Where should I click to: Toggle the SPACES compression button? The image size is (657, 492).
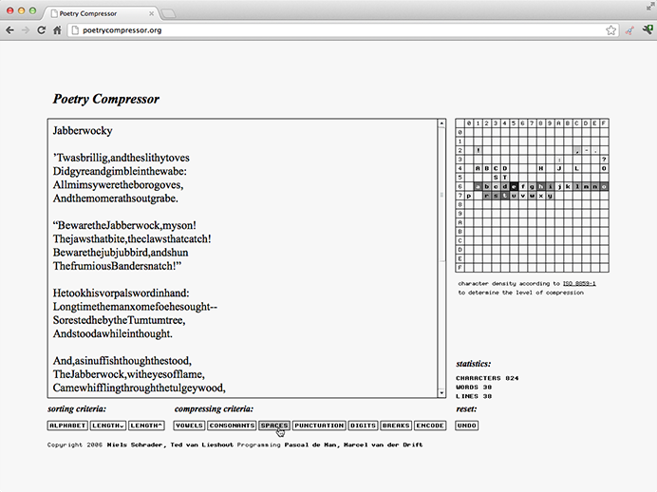tap(273, 426)
